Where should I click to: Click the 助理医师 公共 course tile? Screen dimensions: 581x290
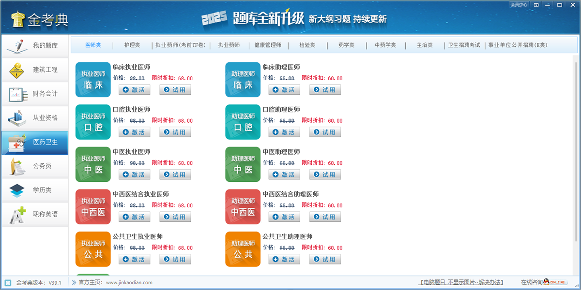(243, 249)
